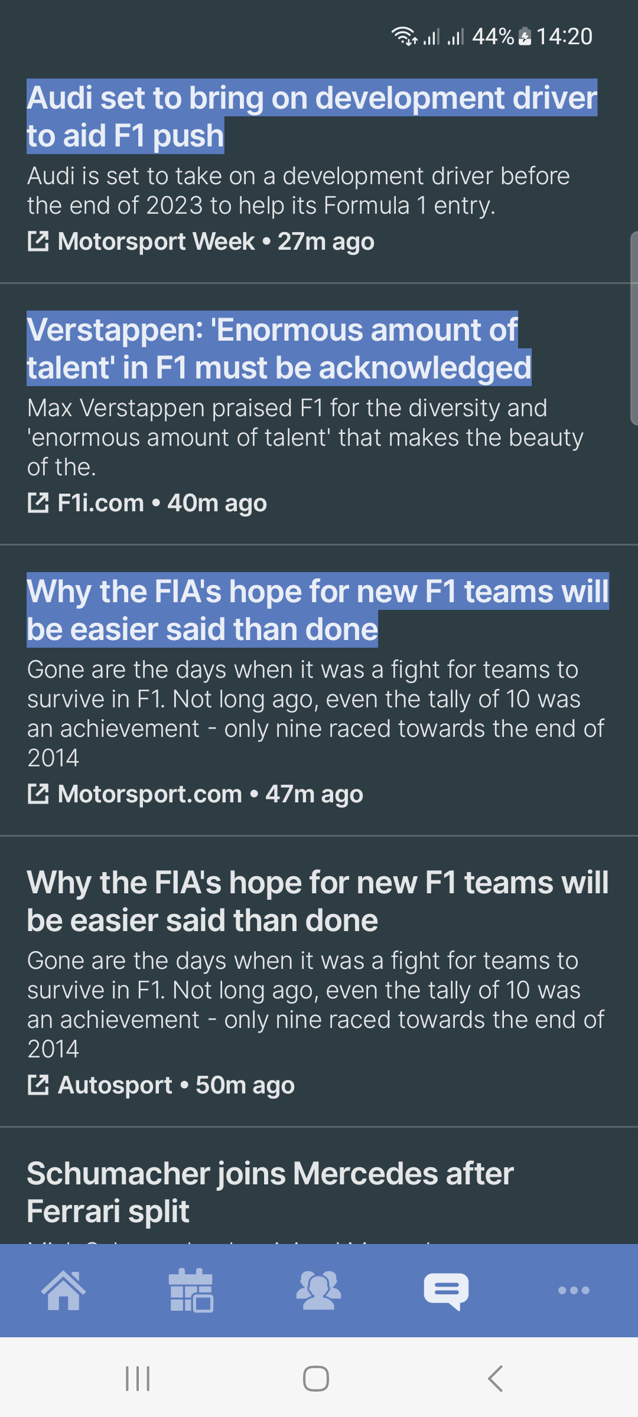
Task: Open FIA new teams article from Motorsport.com
Action: [318, 610]
